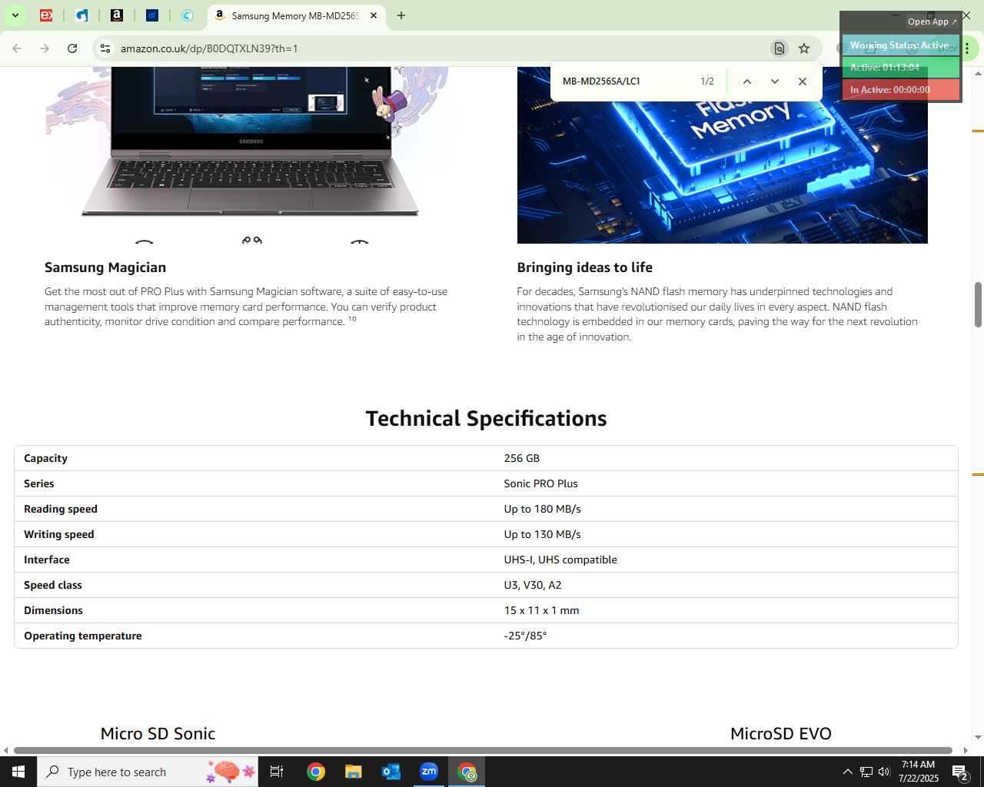The height and width of the screenshot is (787, 984).
Task: Show hidden system tray icons
Action: coord(847,772)
